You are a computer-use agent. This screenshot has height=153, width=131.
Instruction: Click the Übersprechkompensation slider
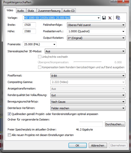[x=87, y=62]
